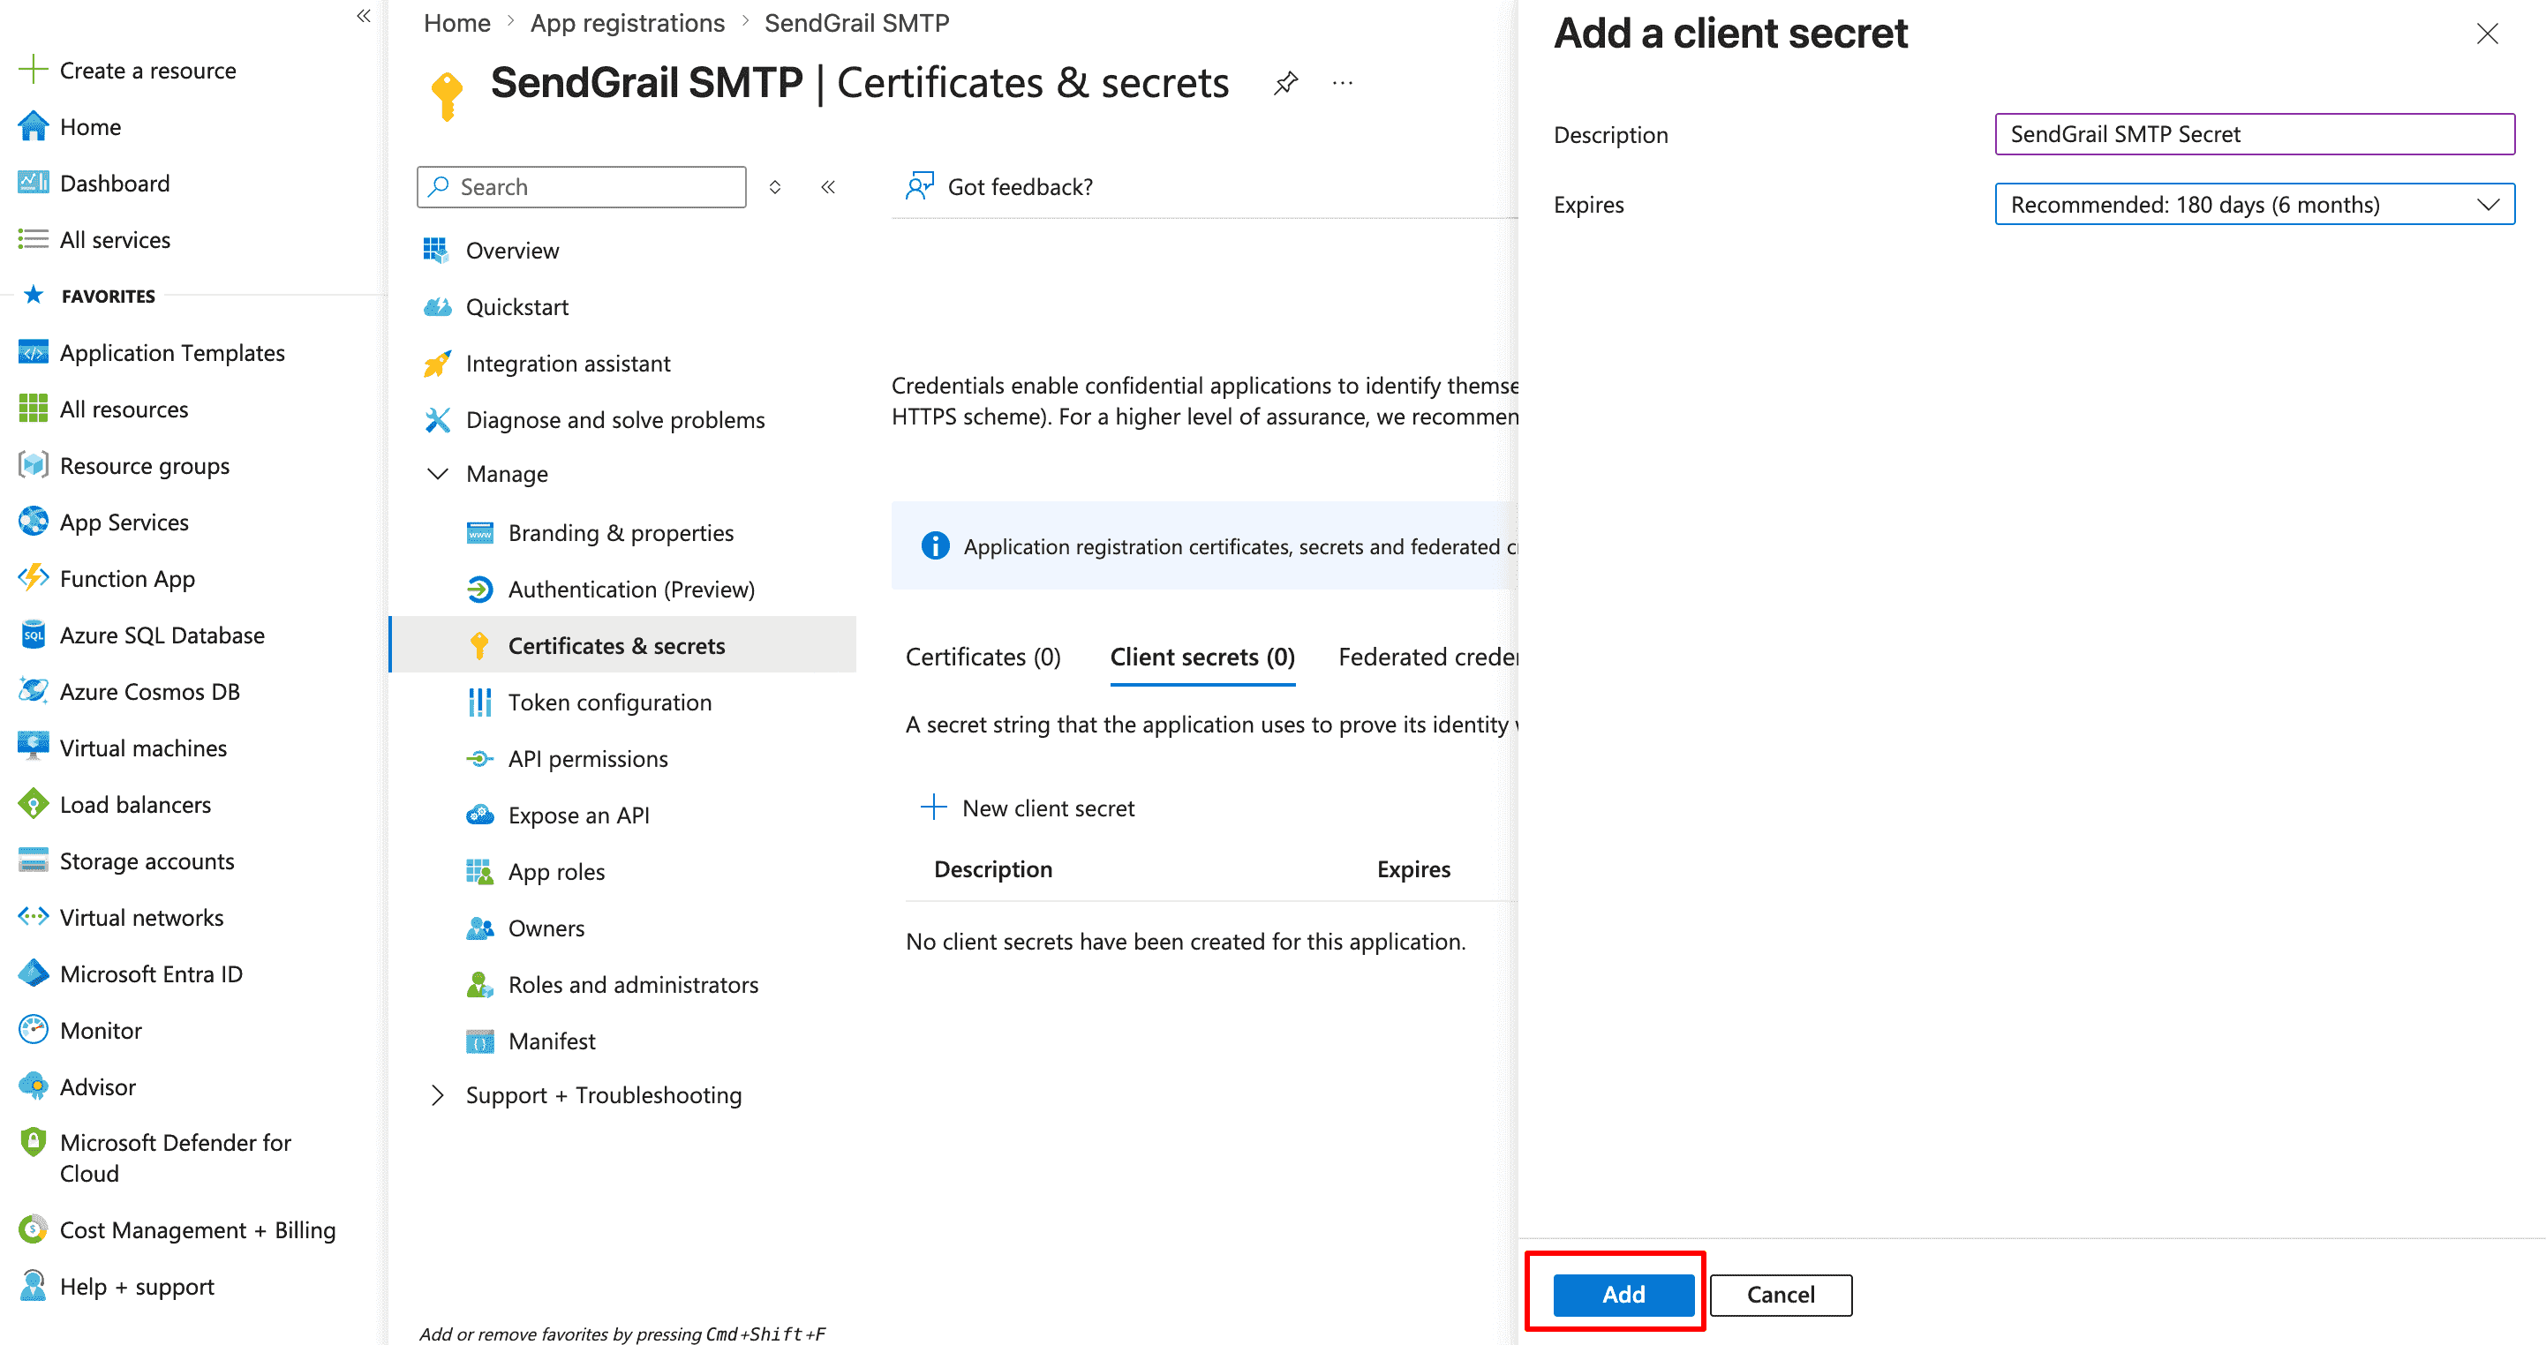Screen dimensions: 2546x1345
Task: Open Azure Cosmos DB icon
Action: [x=33, y=691]
